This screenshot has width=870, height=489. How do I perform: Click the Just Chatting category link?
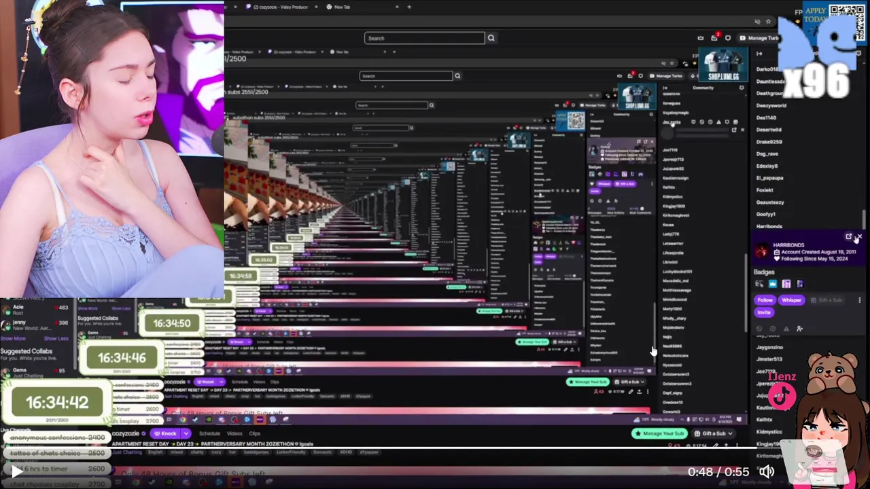[x=127, y=452]
